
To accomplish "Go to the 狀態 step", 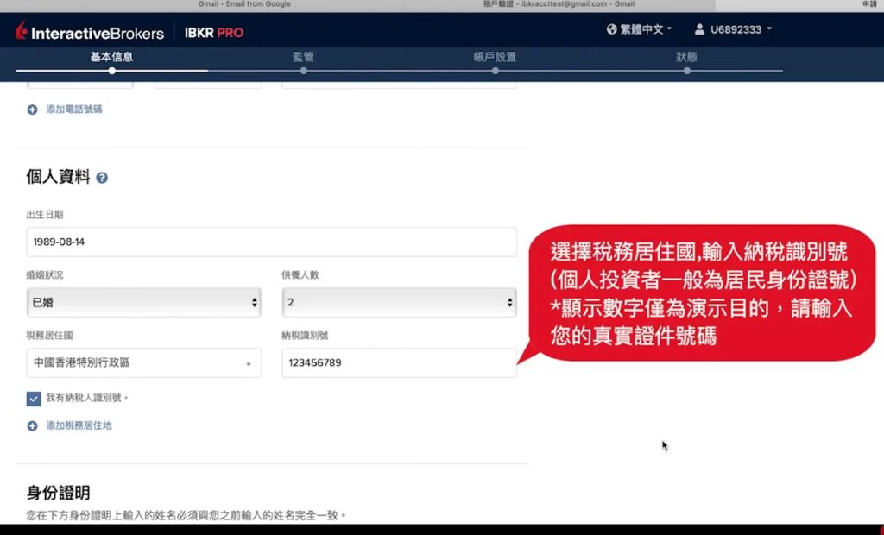I will click(686, 58).
